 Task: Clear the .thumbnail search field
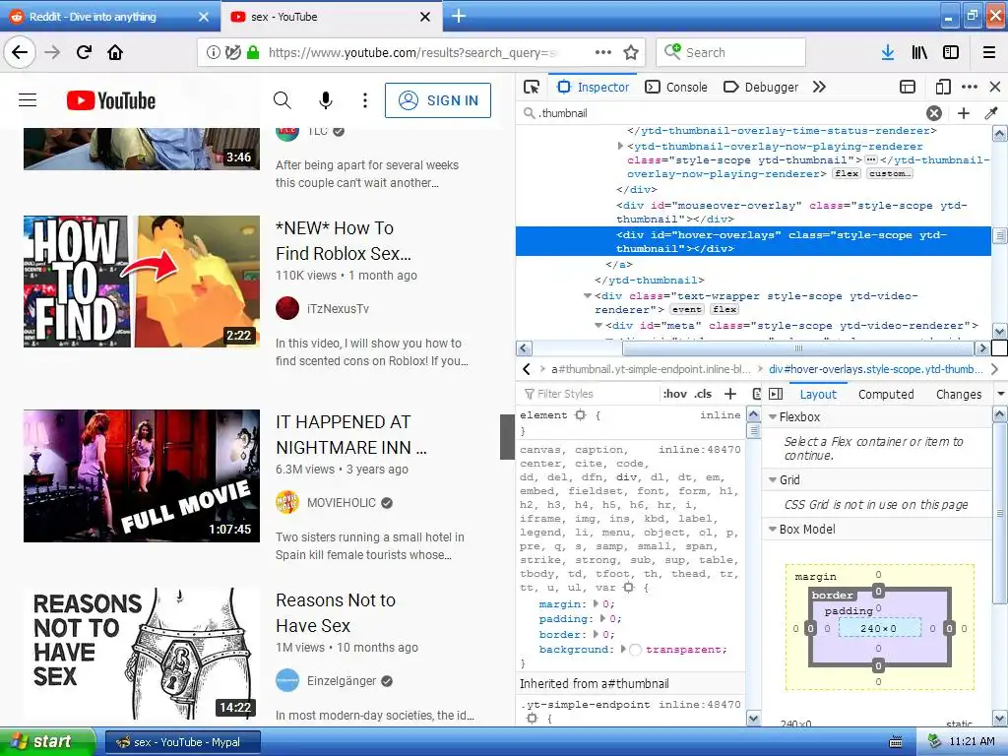(x=934, y=113)
